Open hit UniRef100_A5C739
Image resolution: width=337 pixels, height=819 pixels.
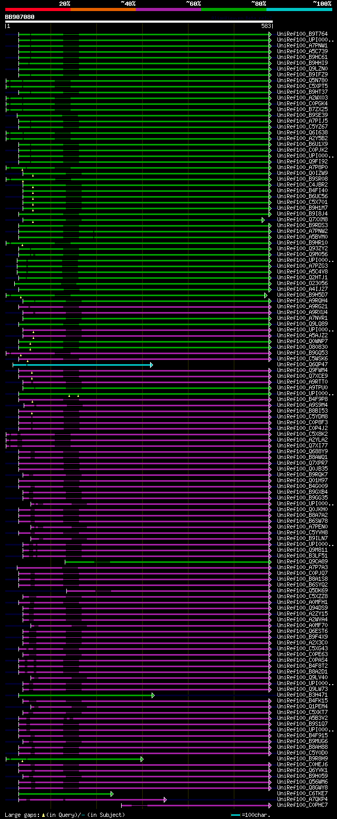click(302, 52)
